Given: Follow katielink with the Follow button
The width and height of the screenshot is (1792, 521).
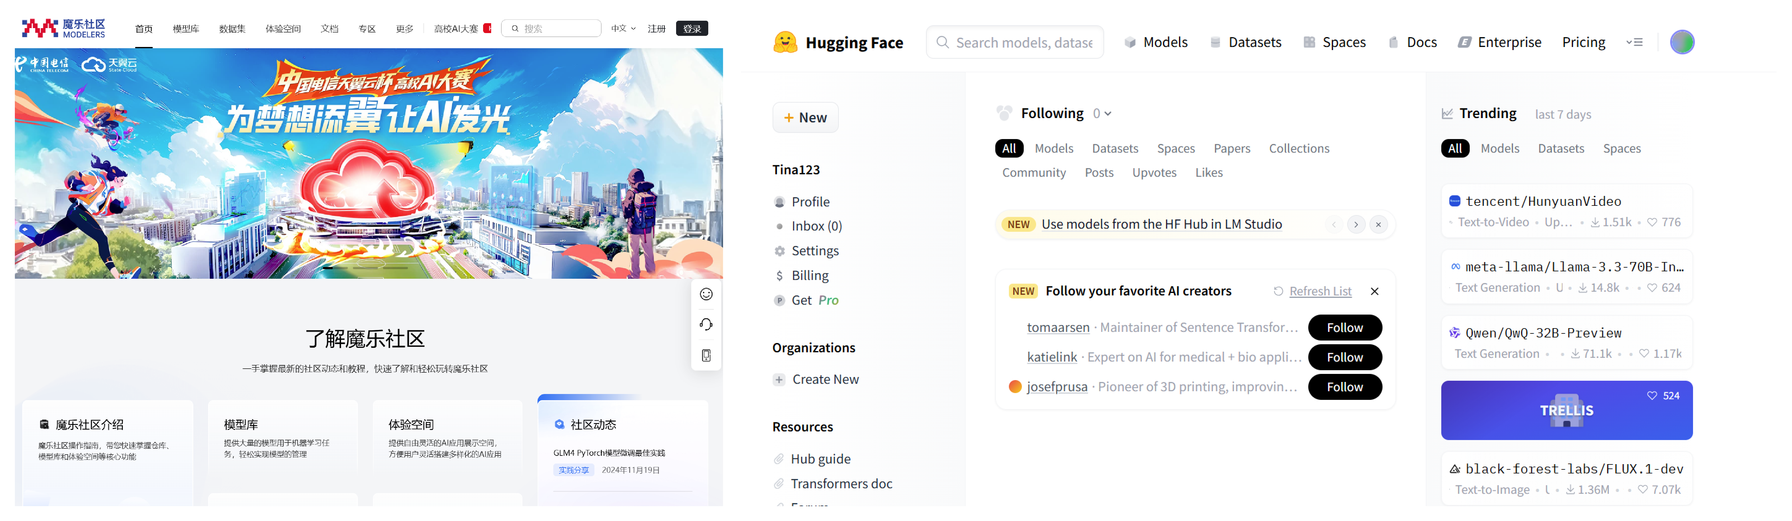Looking at the screenshot, I should pos(1345,357).
